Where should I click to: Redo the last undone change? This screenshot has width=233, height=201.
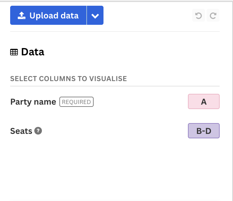tap(213, 15)
